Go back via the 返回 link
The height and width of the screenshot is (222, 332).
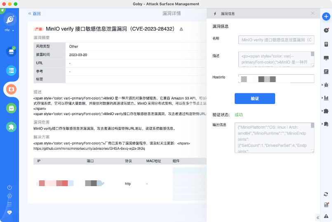point(34,14)
